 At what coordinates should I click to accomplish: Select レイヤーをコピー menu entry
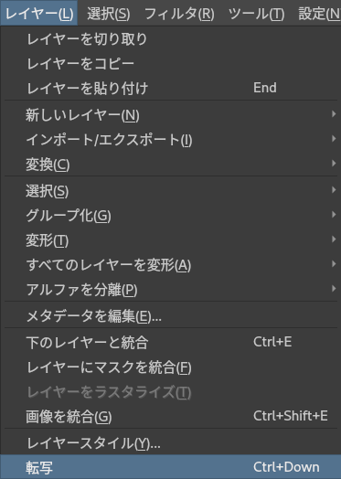pos(171,64)
